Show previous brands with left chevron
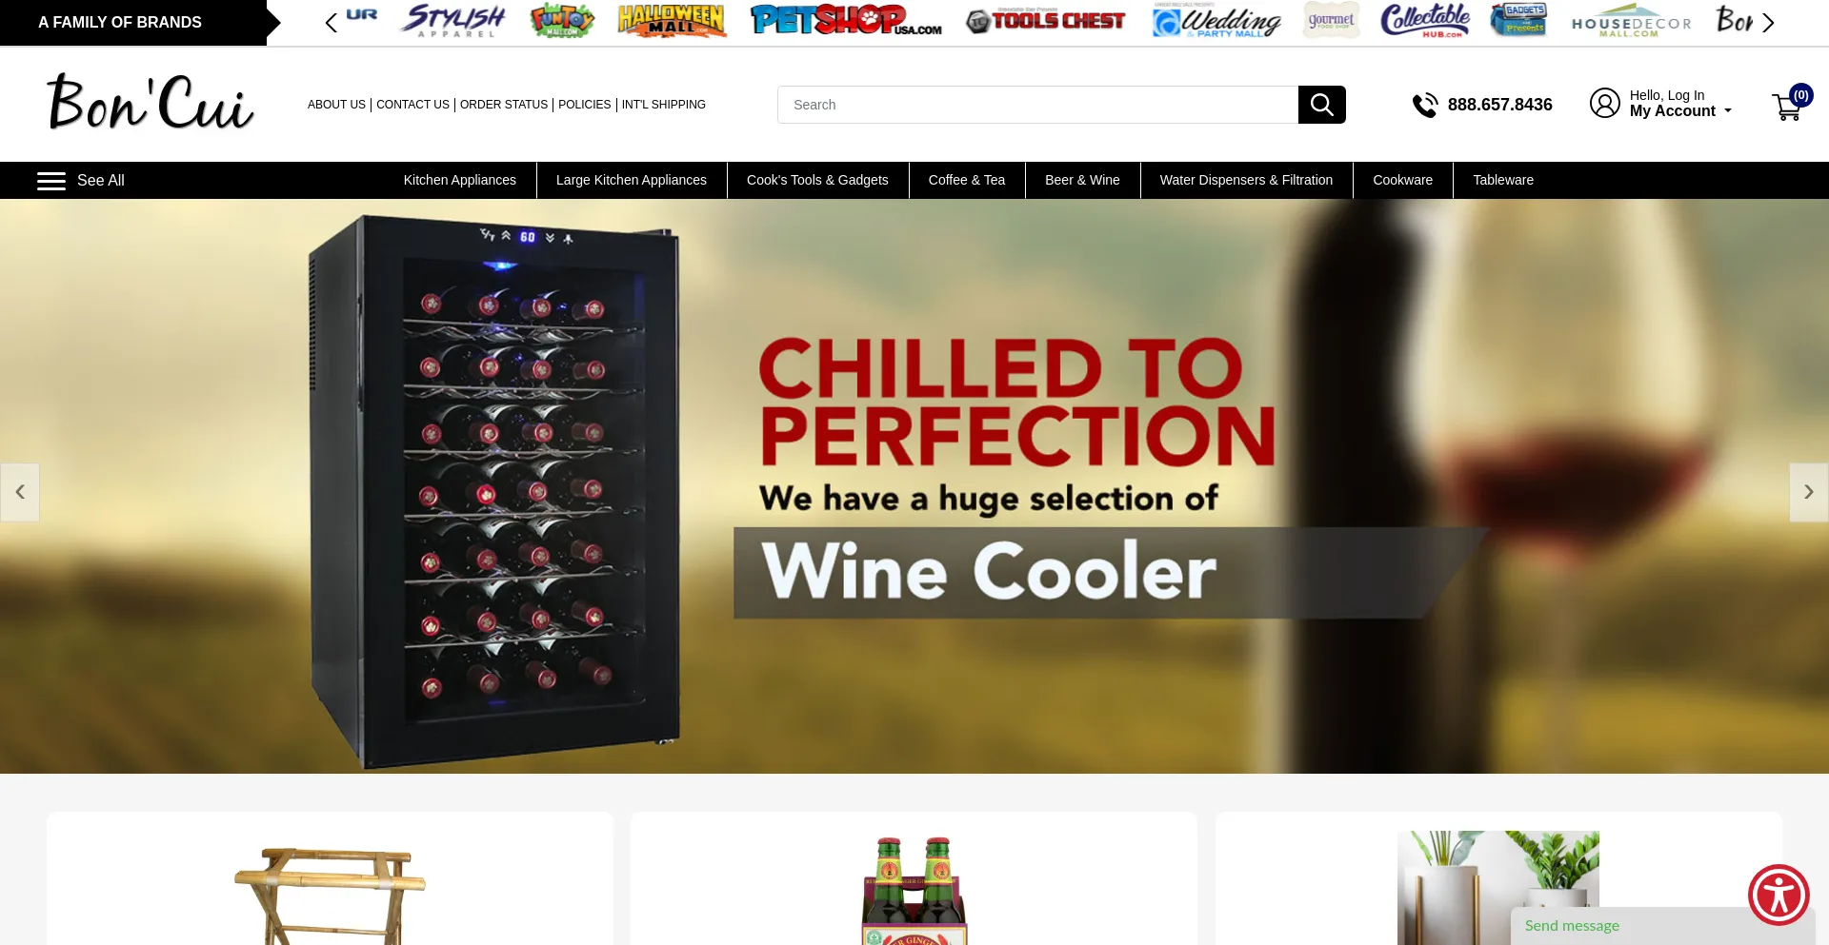Image resolution: width=1829 pixels, height=945 pixels. coord(331,23)
